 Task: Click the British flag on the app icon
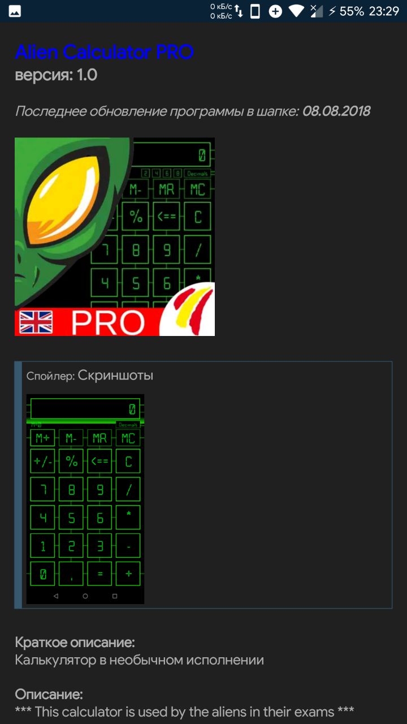(x=36, y=322)
